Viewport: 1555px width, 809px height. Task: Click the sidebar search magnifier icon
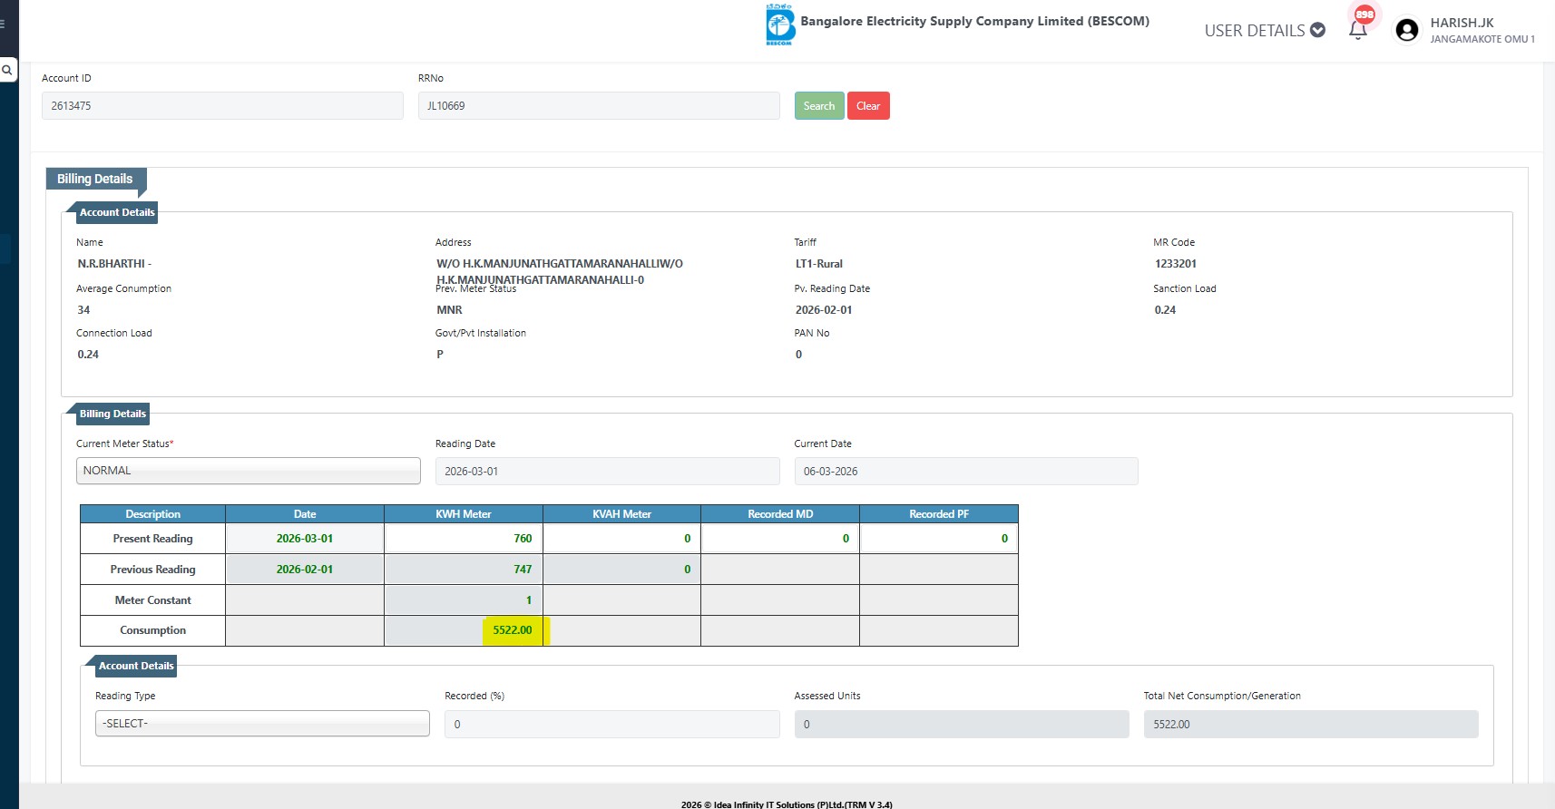click(7, 70)
